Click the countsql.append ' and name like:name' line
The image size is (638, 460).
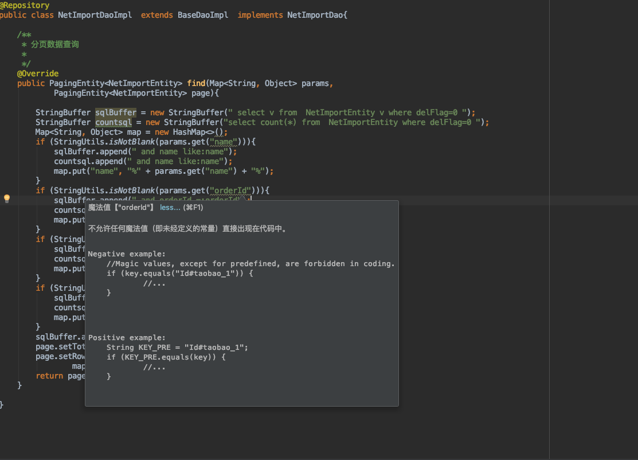click(x=143, y=162)
